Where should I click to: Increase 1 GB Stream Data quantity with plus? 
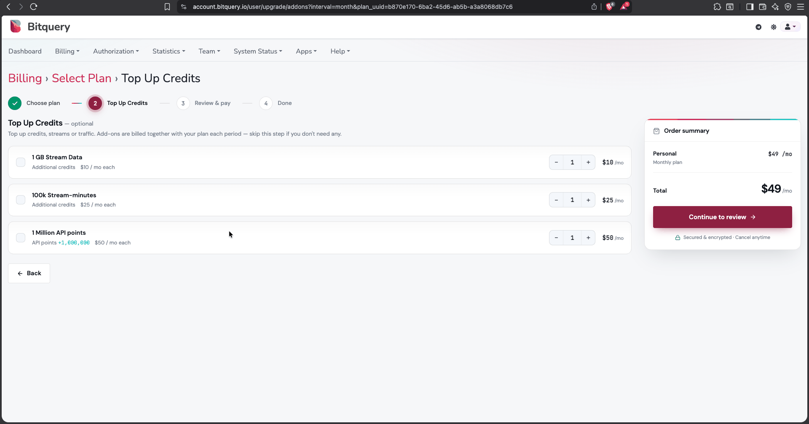[588, 162]
